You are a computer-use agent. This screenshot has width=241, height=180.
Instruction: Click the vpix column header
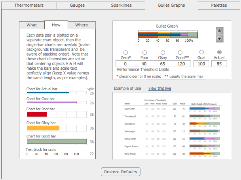click(x=91, y=89)
